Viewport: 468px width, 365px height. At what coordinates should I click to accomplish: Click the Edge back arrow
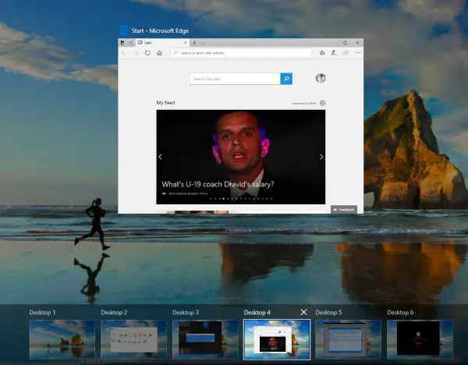point(123,53)
